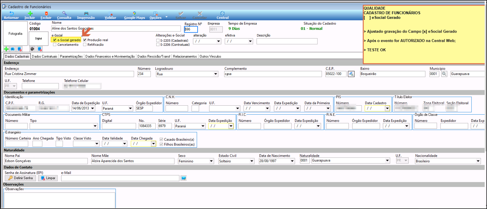Click the Registro Nº input field

tap(191, 29)
